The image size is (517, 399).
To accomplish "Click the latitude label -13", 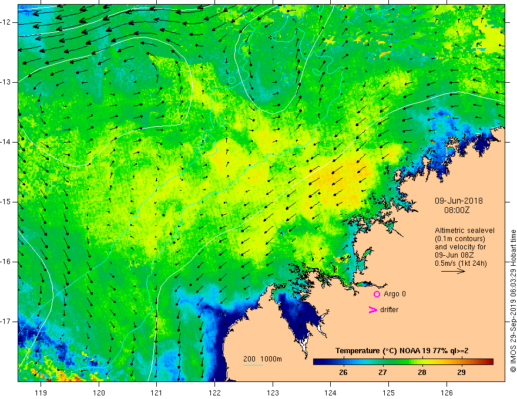I will (x=6, y=82).
